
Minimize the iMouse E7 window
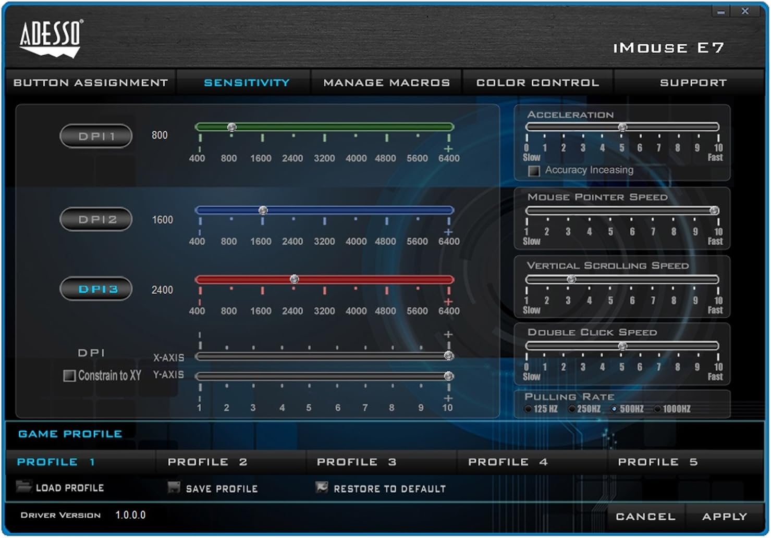pyautogui.click(x=721, y=11)
